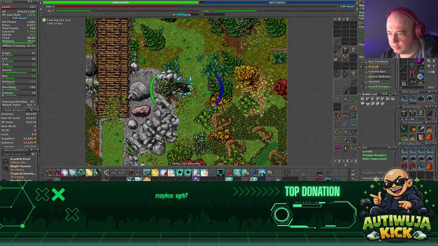
Task: Select Scarab in the tracker list
Action: (373, 67)
